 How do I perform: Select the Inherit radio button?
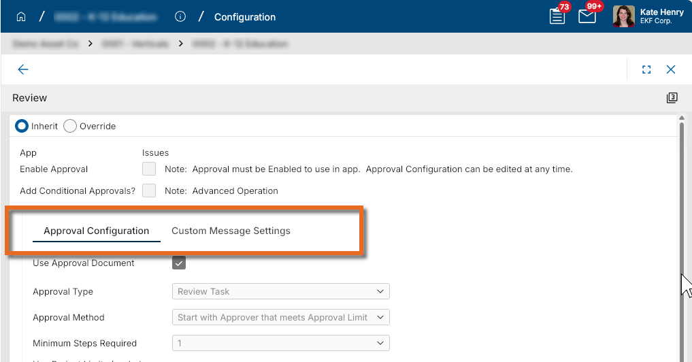point(22,127)
